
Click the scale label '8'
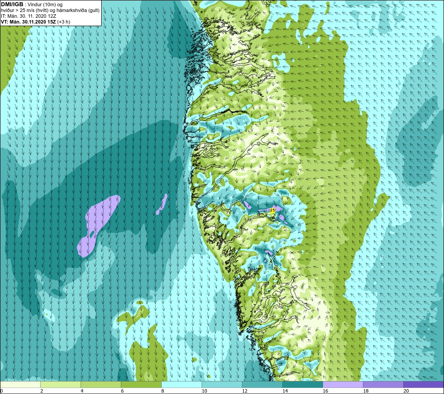pyautogui.click(x=163, y=391)
